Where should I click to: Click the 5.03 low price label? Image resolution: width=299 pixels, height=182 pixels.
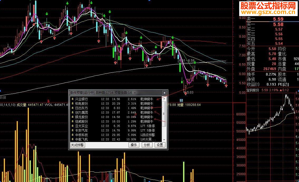(190, 92)
